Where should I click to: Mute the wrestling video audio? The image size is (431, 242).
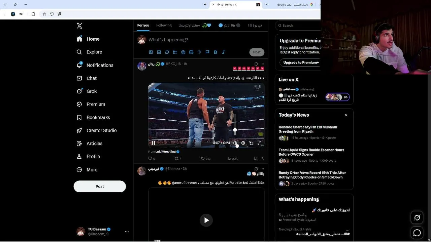click(235, 143)
